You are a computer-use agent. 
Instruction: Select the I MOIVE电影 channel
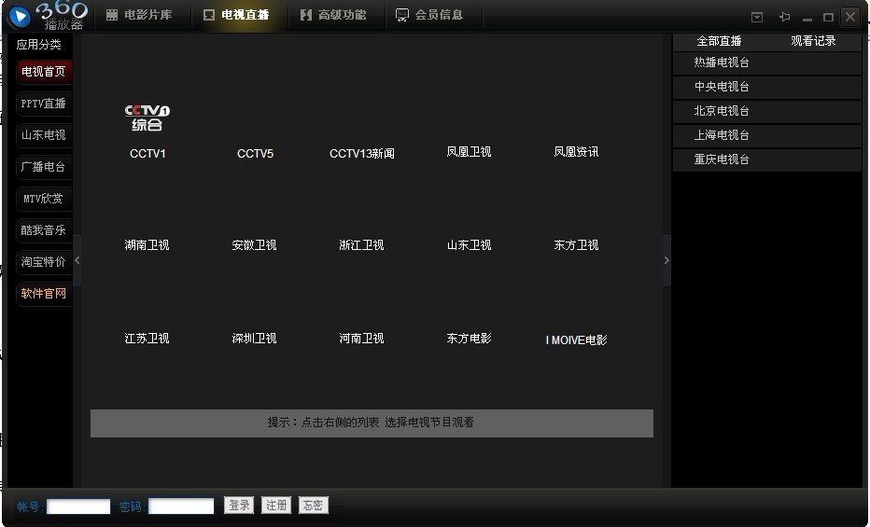click(577, 340)
